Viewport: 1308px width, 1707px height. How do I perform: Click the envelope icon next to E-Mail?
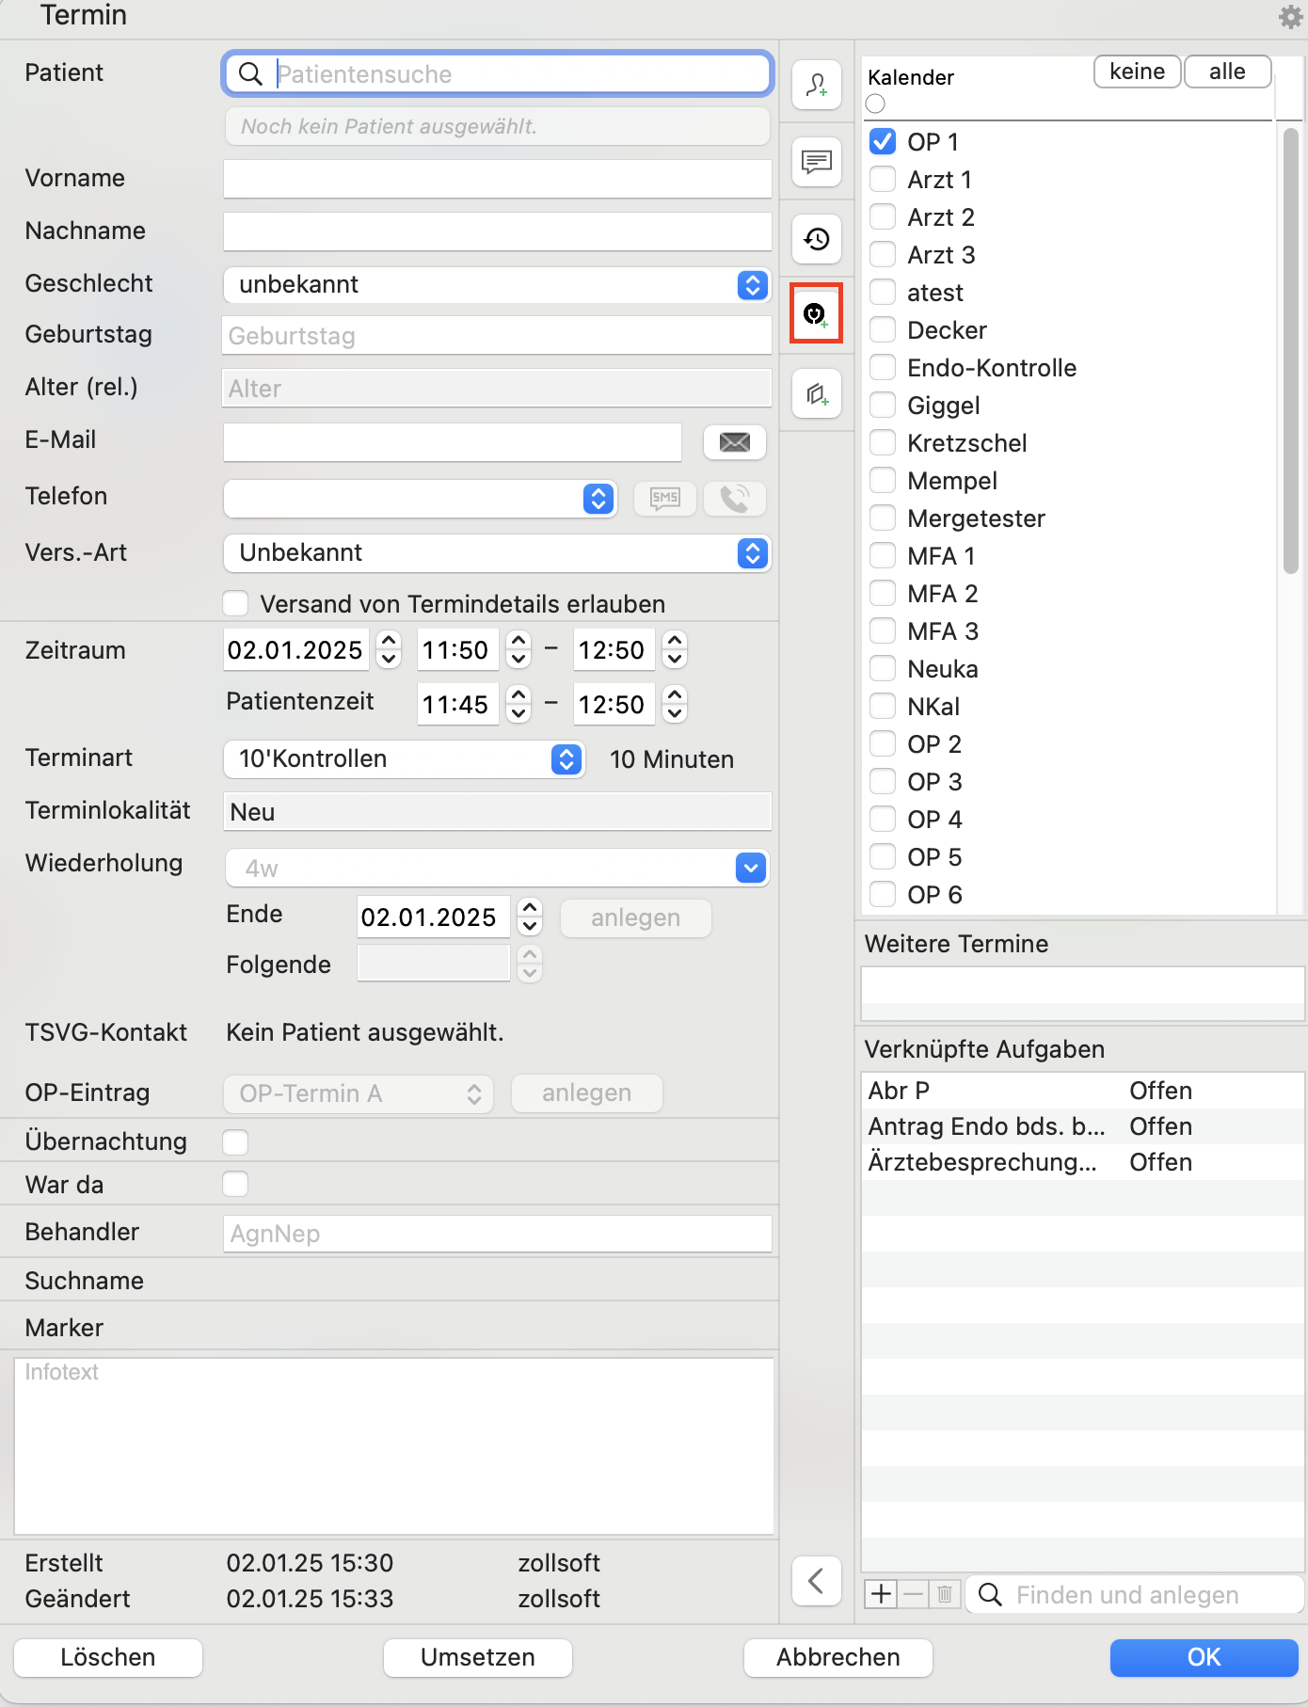point(735,442)
